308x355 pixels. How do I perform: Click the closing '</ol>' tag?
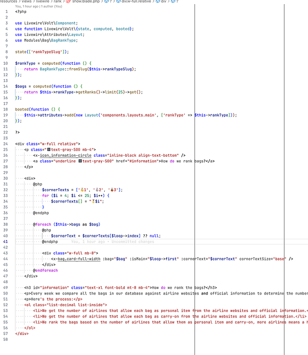[x=30, y=328]
